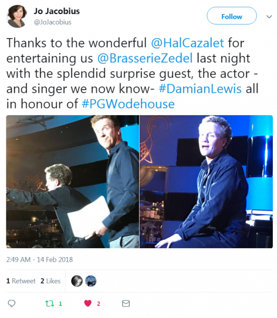View the 1 Retweet list
The height and width of the screenshot is (318, 277).
pos(21,281)
